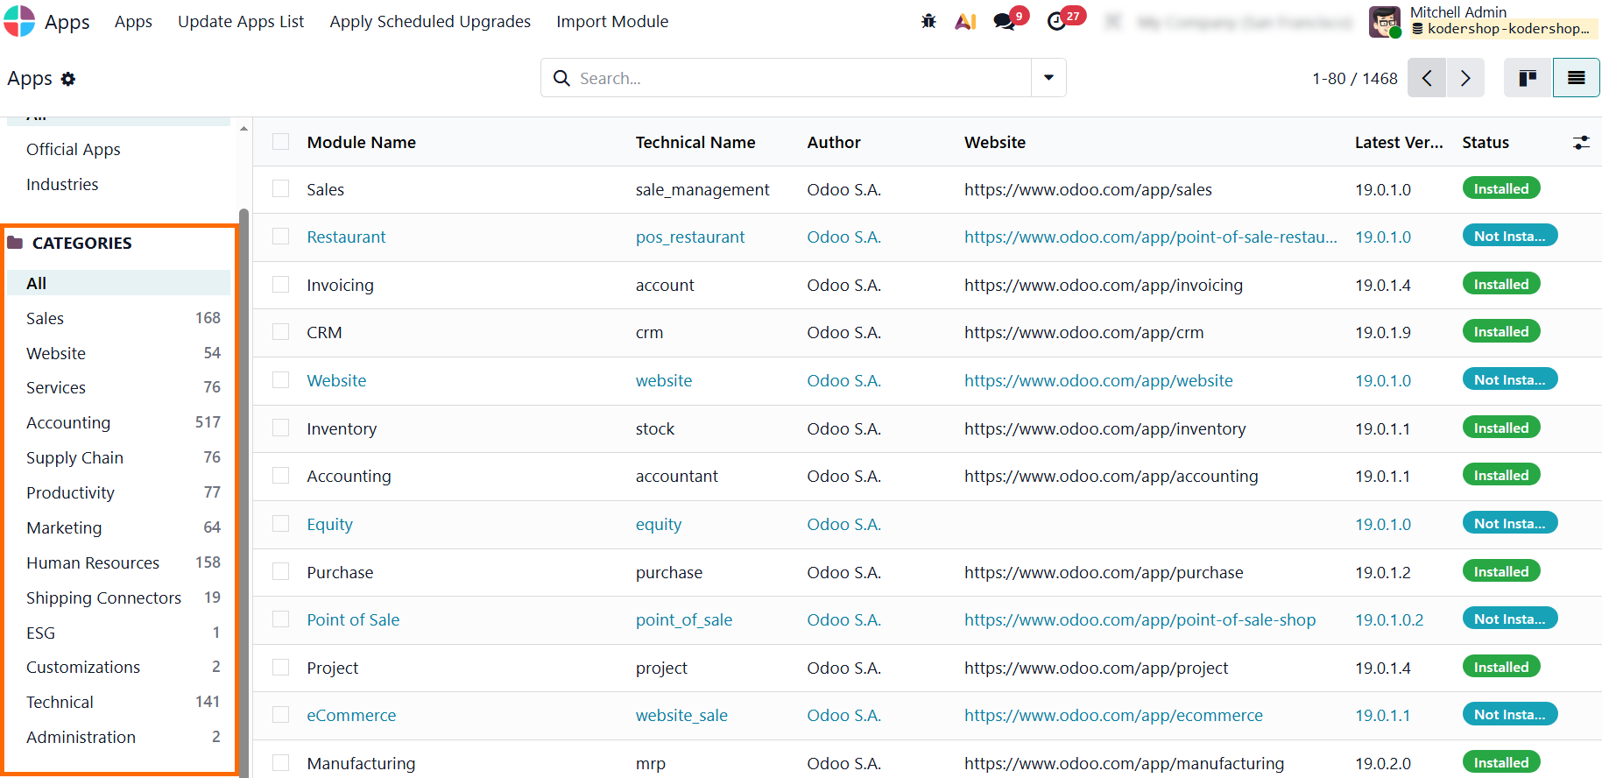Viewport: 1602px width, 778px height.
Task: Click the Categories folder icon
Action: tap(15, 243)
